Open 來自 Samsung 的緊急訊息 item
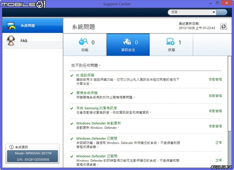234x170 pixels. point(97,108)
